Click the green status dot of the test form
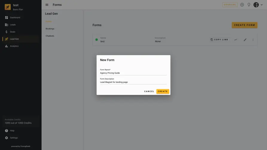 coord(97,40)
